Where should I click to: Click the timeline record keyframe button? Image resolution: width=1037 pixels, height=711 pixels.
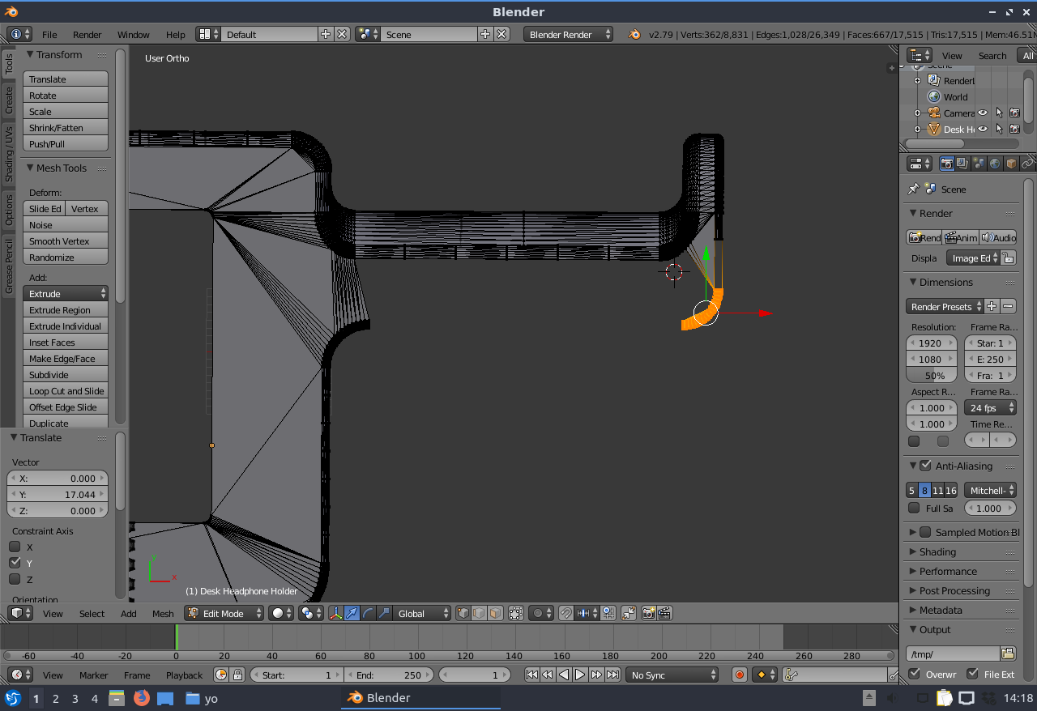pos(739,675)
